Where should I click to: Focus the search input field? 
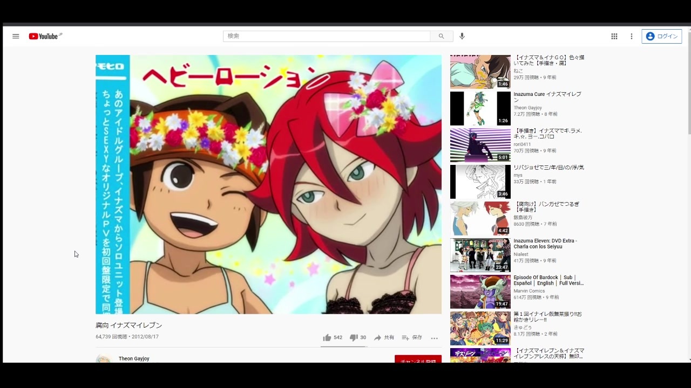click(x=327, y=36)
